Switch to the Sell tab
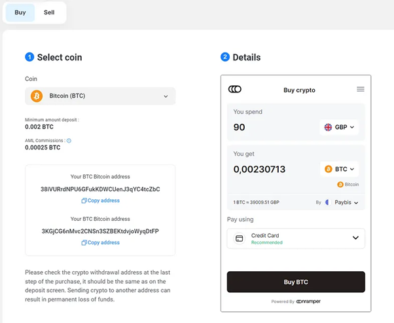 (x=49, y=12)
